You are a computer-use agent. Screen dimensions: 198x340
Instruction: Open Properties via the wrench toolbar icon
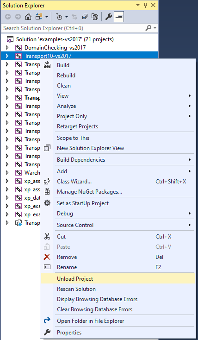point(108,17)
